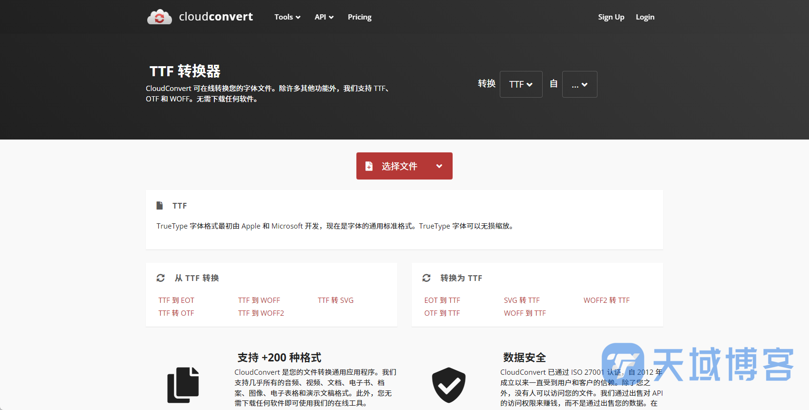Open the TTF 到 EOT link
809x410 pixels.
[x=176, y=300]
